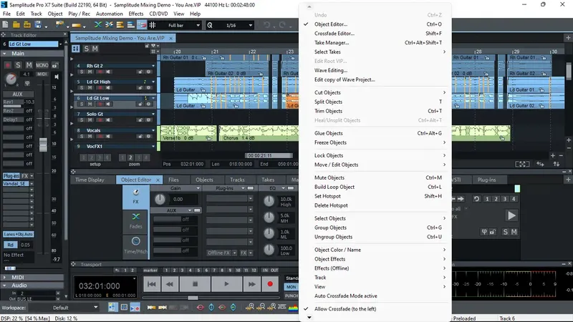
Task: Close the Samplitude Mixing Demo project tab
Action: pyautogui.click(x=170, y=38)
